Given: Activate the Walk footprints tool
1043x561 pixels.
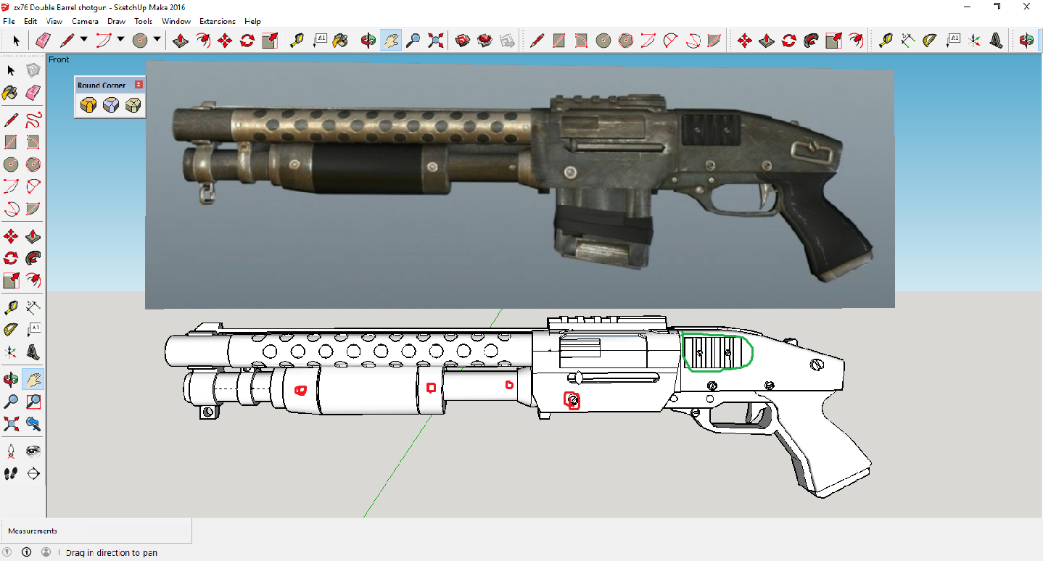Looking at the screenshot, I should coord(11,473).
